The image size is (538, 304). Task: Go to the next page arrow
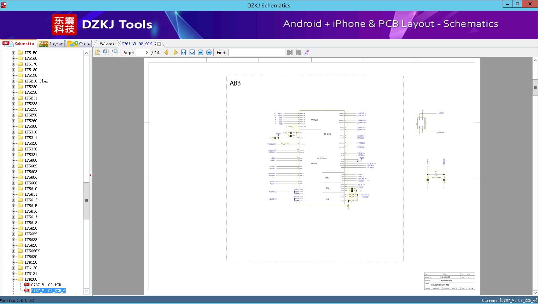point(175,52)
